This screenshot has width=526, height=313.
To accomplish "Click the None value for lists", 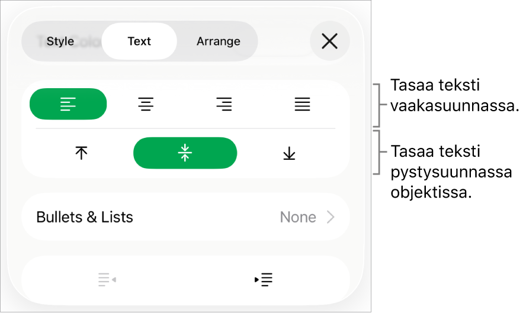I will pos(298,217).
